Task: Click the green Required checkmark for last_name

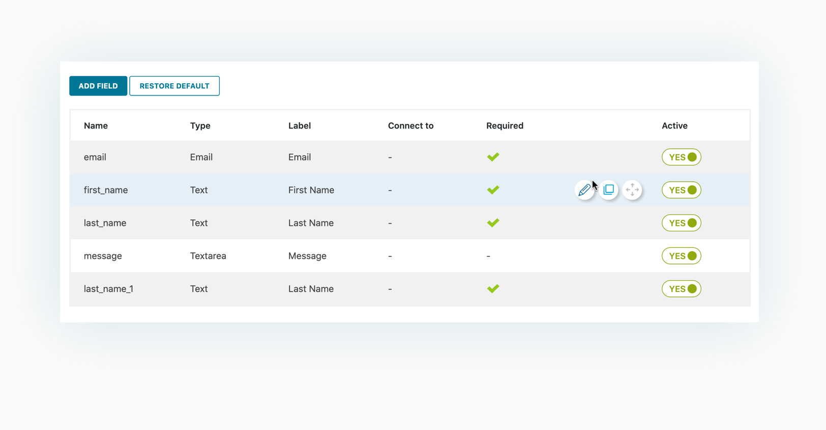Action: 493,223
